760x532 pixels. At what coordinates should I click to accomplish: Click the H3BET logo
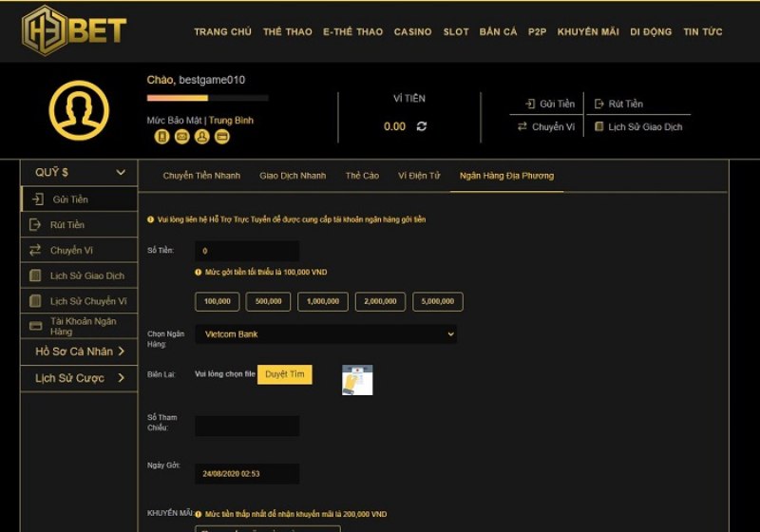click(x=74, y=30)
